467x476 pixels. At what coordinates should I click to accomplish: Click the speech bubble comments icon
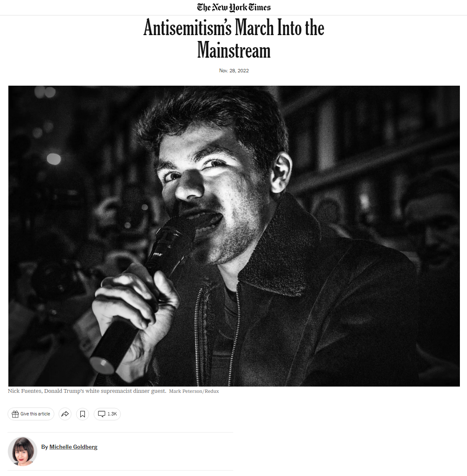[x=102, y=414]
